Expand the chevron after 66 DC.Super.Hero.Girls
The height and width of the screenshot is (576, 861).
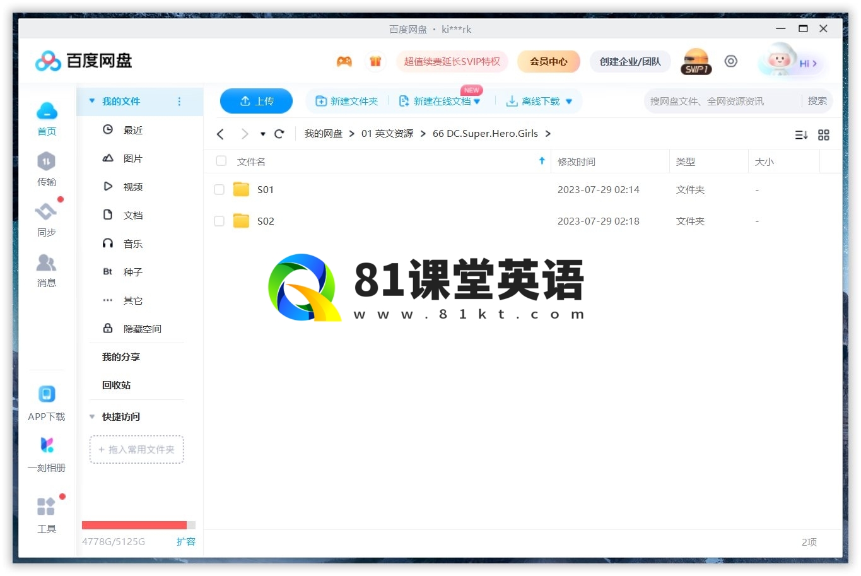(548, 134)
